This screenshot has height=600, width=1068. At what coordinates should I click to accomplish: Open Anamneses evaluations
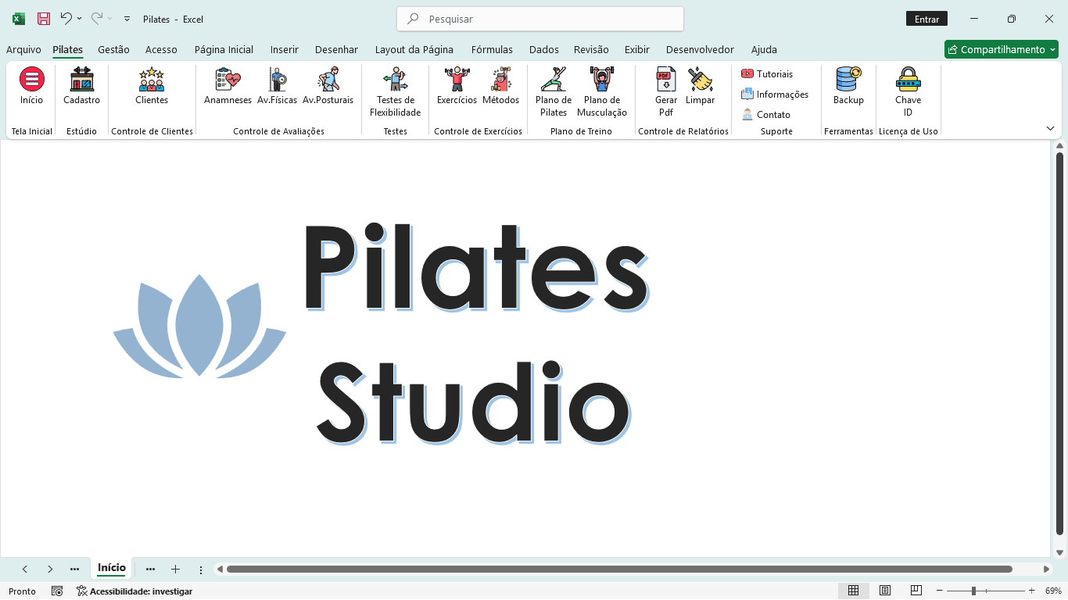pyautogui.click(x=228, y=86)
